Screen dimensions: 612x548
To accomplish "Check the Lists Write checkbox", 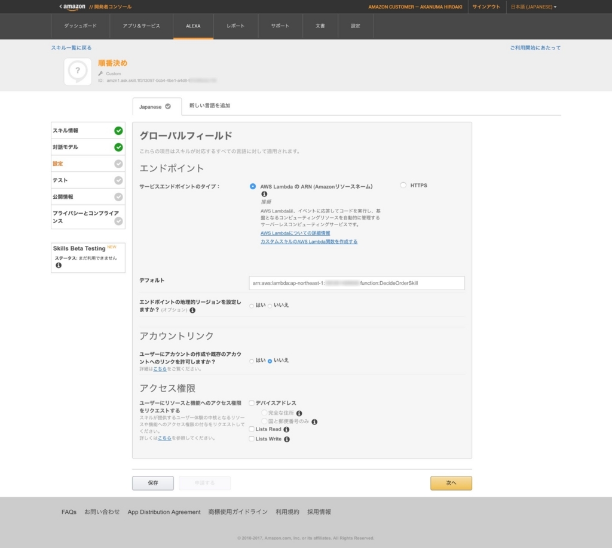I will point(252,439).
